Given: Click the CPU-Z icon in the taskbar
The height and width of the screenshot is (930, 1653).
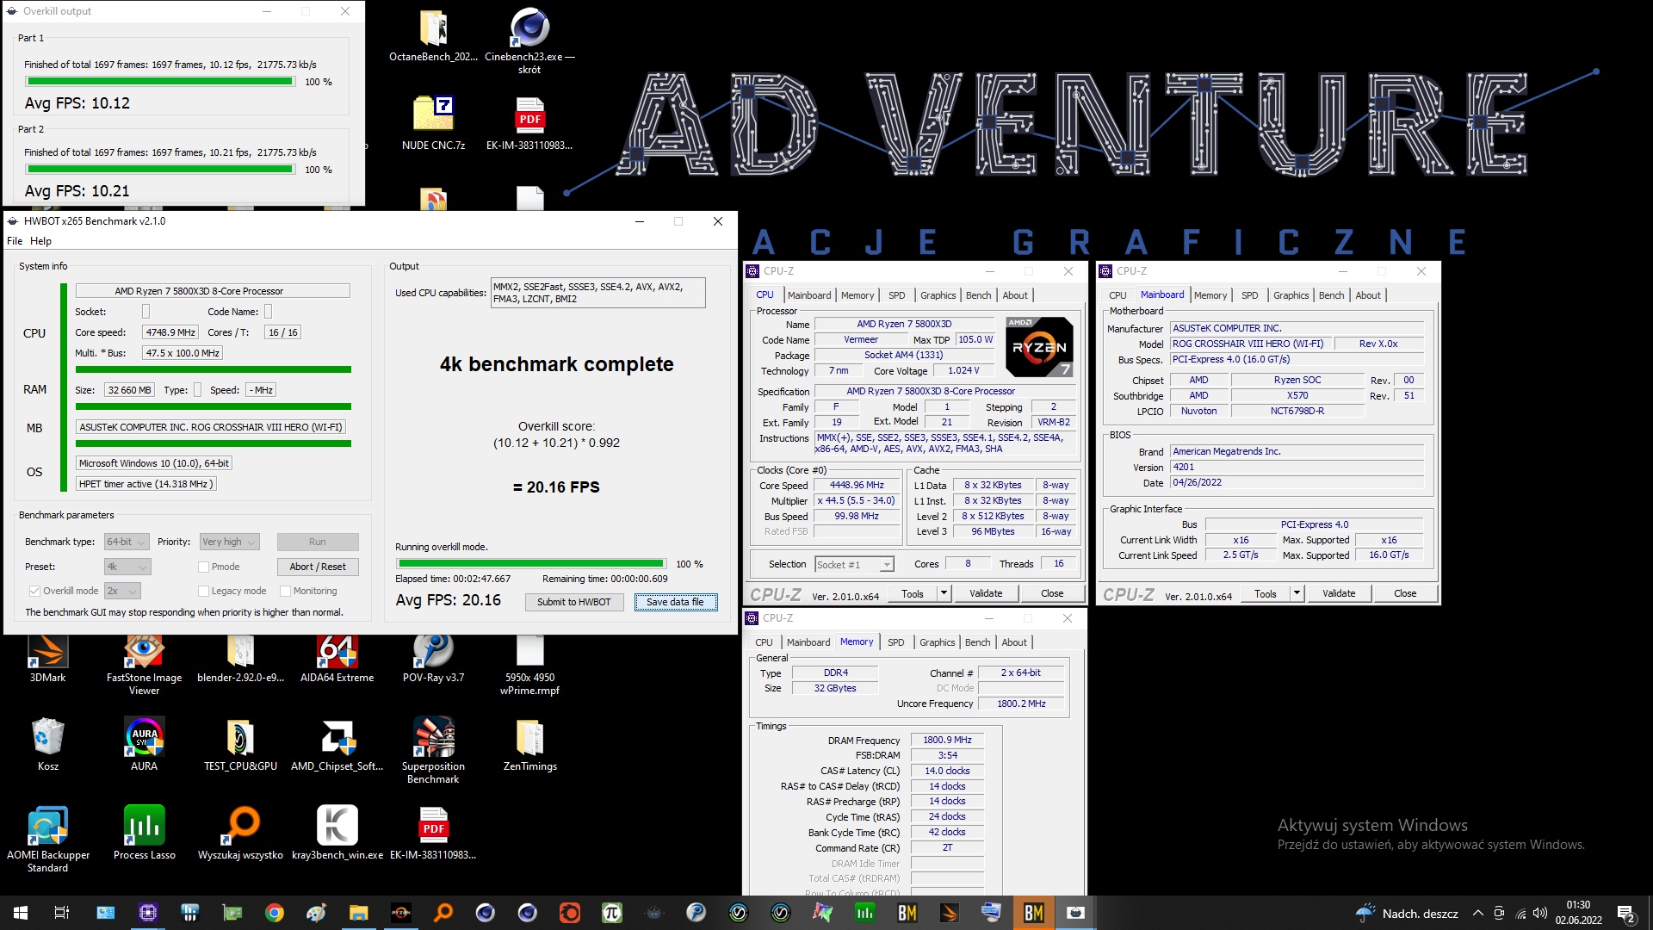Looking at the screenshot, I should 148,913.
